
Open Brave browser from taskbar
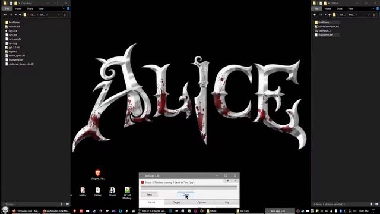coord(75,211)
